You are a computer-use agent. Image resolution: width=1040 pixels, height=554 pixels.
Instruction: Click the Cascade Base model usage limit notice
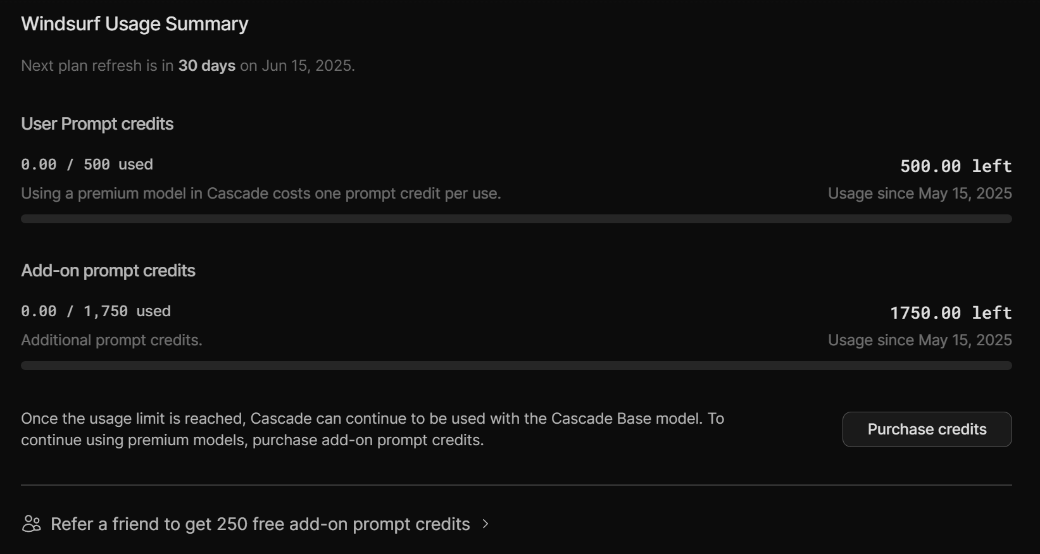pos(372,429)
